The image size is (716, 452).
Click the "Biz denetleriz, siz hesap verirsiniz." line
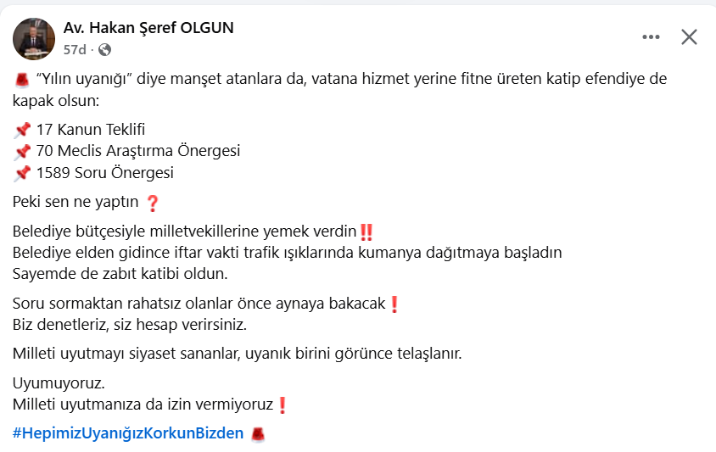coord(129,324)
